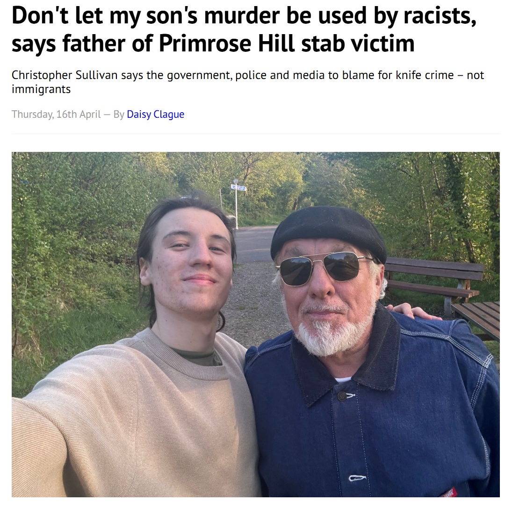527x516 pixels.
Task: Click the thin divider line below byline
Action: click(255, 134)
